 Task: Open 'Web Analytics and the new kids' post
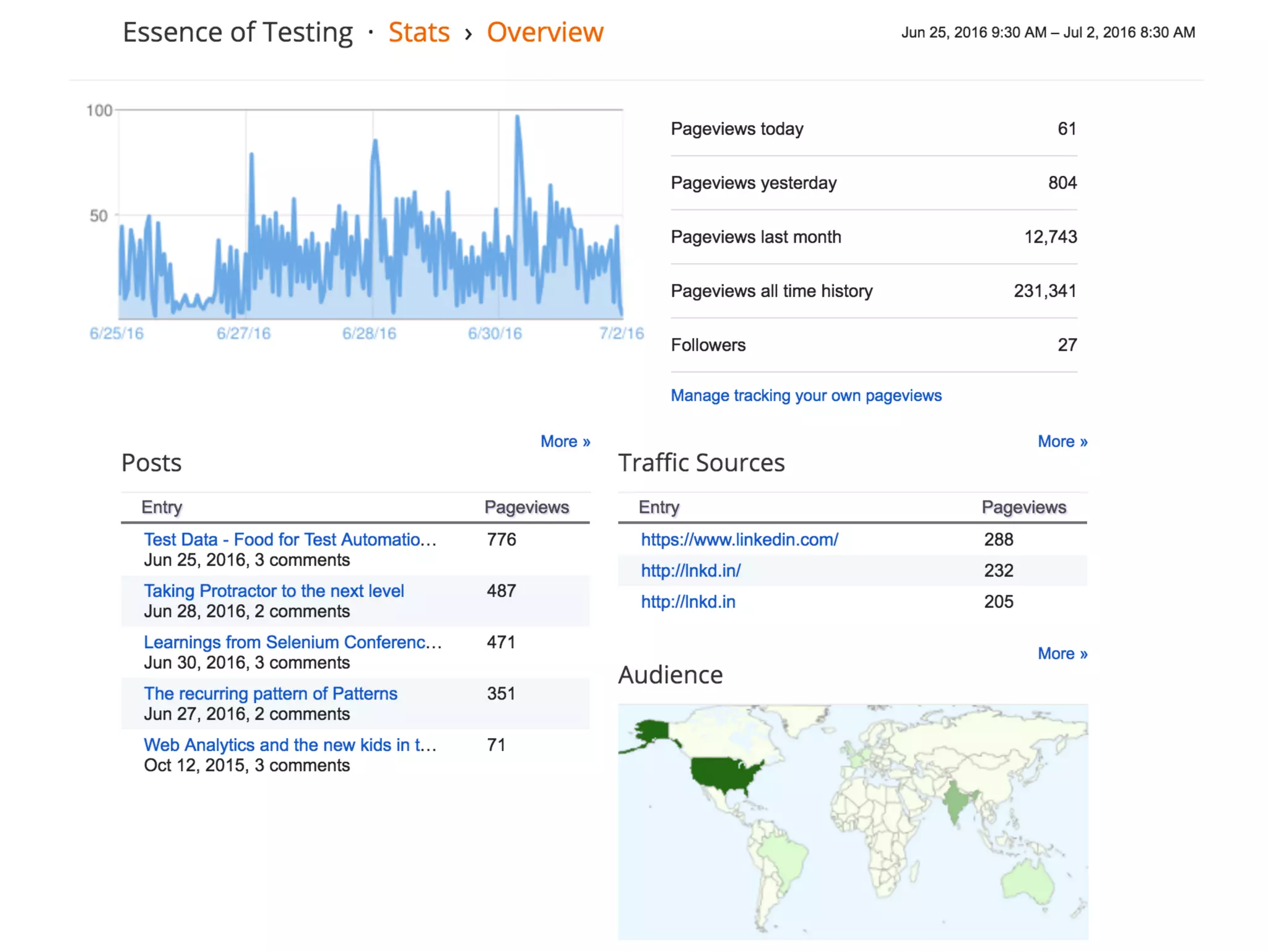click(x=290, y=745)
